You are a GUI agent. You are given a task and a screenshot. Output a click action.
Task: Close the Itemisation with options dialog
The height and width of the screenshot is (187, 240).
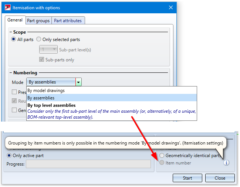click(x=171, y=7)
